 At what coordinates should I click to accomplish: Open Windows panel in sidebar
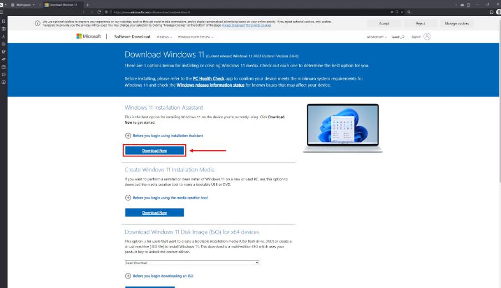pos(3,67)
